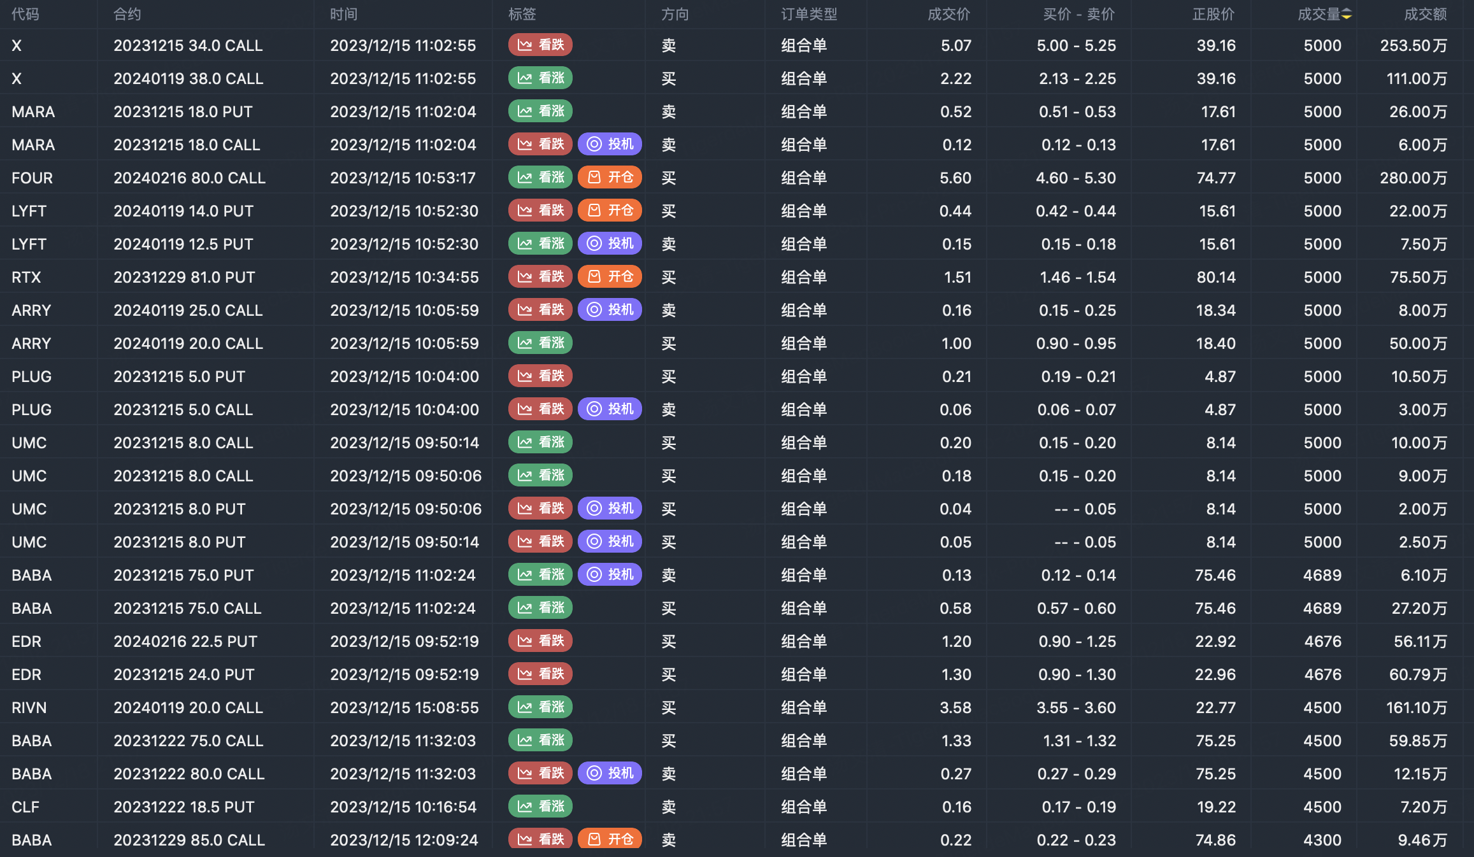This screenshot has height=857, width=1474.
Task: Click 看涨 tag on X 38.0 CALL row
Action: pyautogui.click(x=540, y=78)
